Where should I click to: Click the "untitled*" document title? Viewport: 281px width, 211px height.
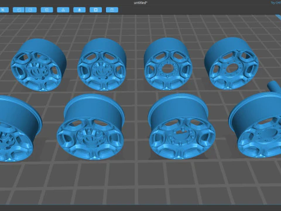click(140, 3)
